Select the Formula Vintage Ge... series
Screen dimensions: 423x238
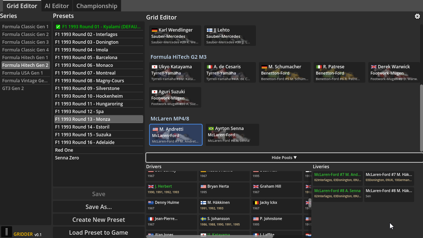[25, 81]
